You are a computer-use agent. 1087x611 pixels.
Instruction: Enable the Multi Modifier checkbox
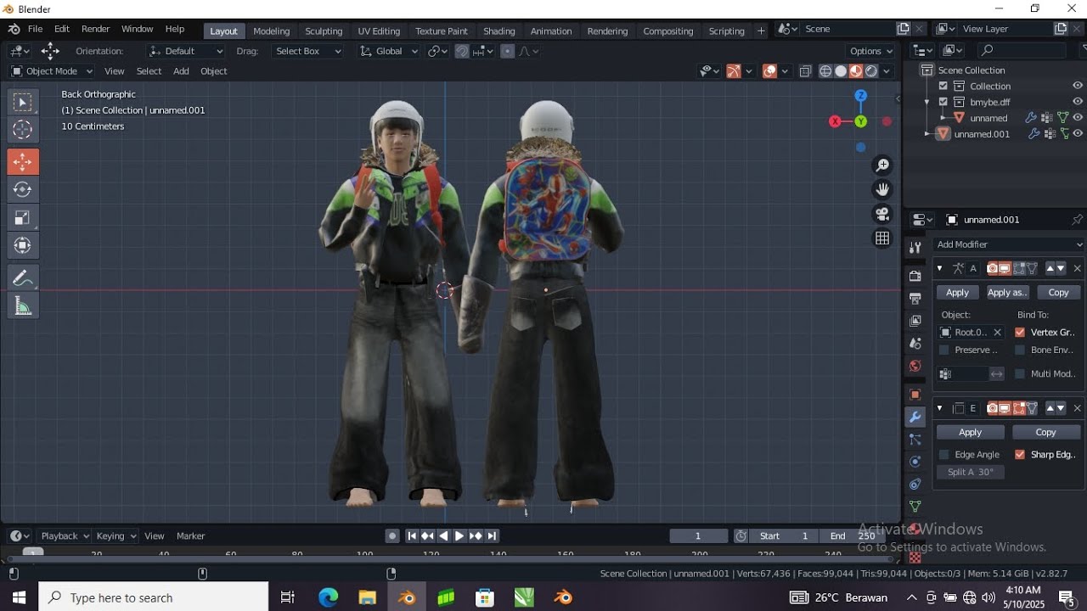tap(1020, 373)
